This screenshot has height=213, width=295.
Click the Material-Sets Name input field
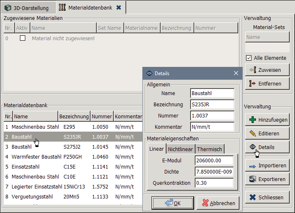267,37
